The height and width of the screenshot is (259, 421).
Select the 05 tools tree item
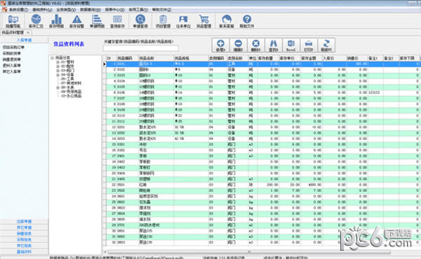(x=67, y=79)
